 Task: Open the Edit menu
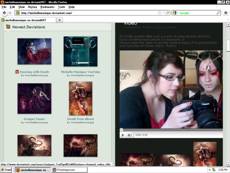click(12, 7)
